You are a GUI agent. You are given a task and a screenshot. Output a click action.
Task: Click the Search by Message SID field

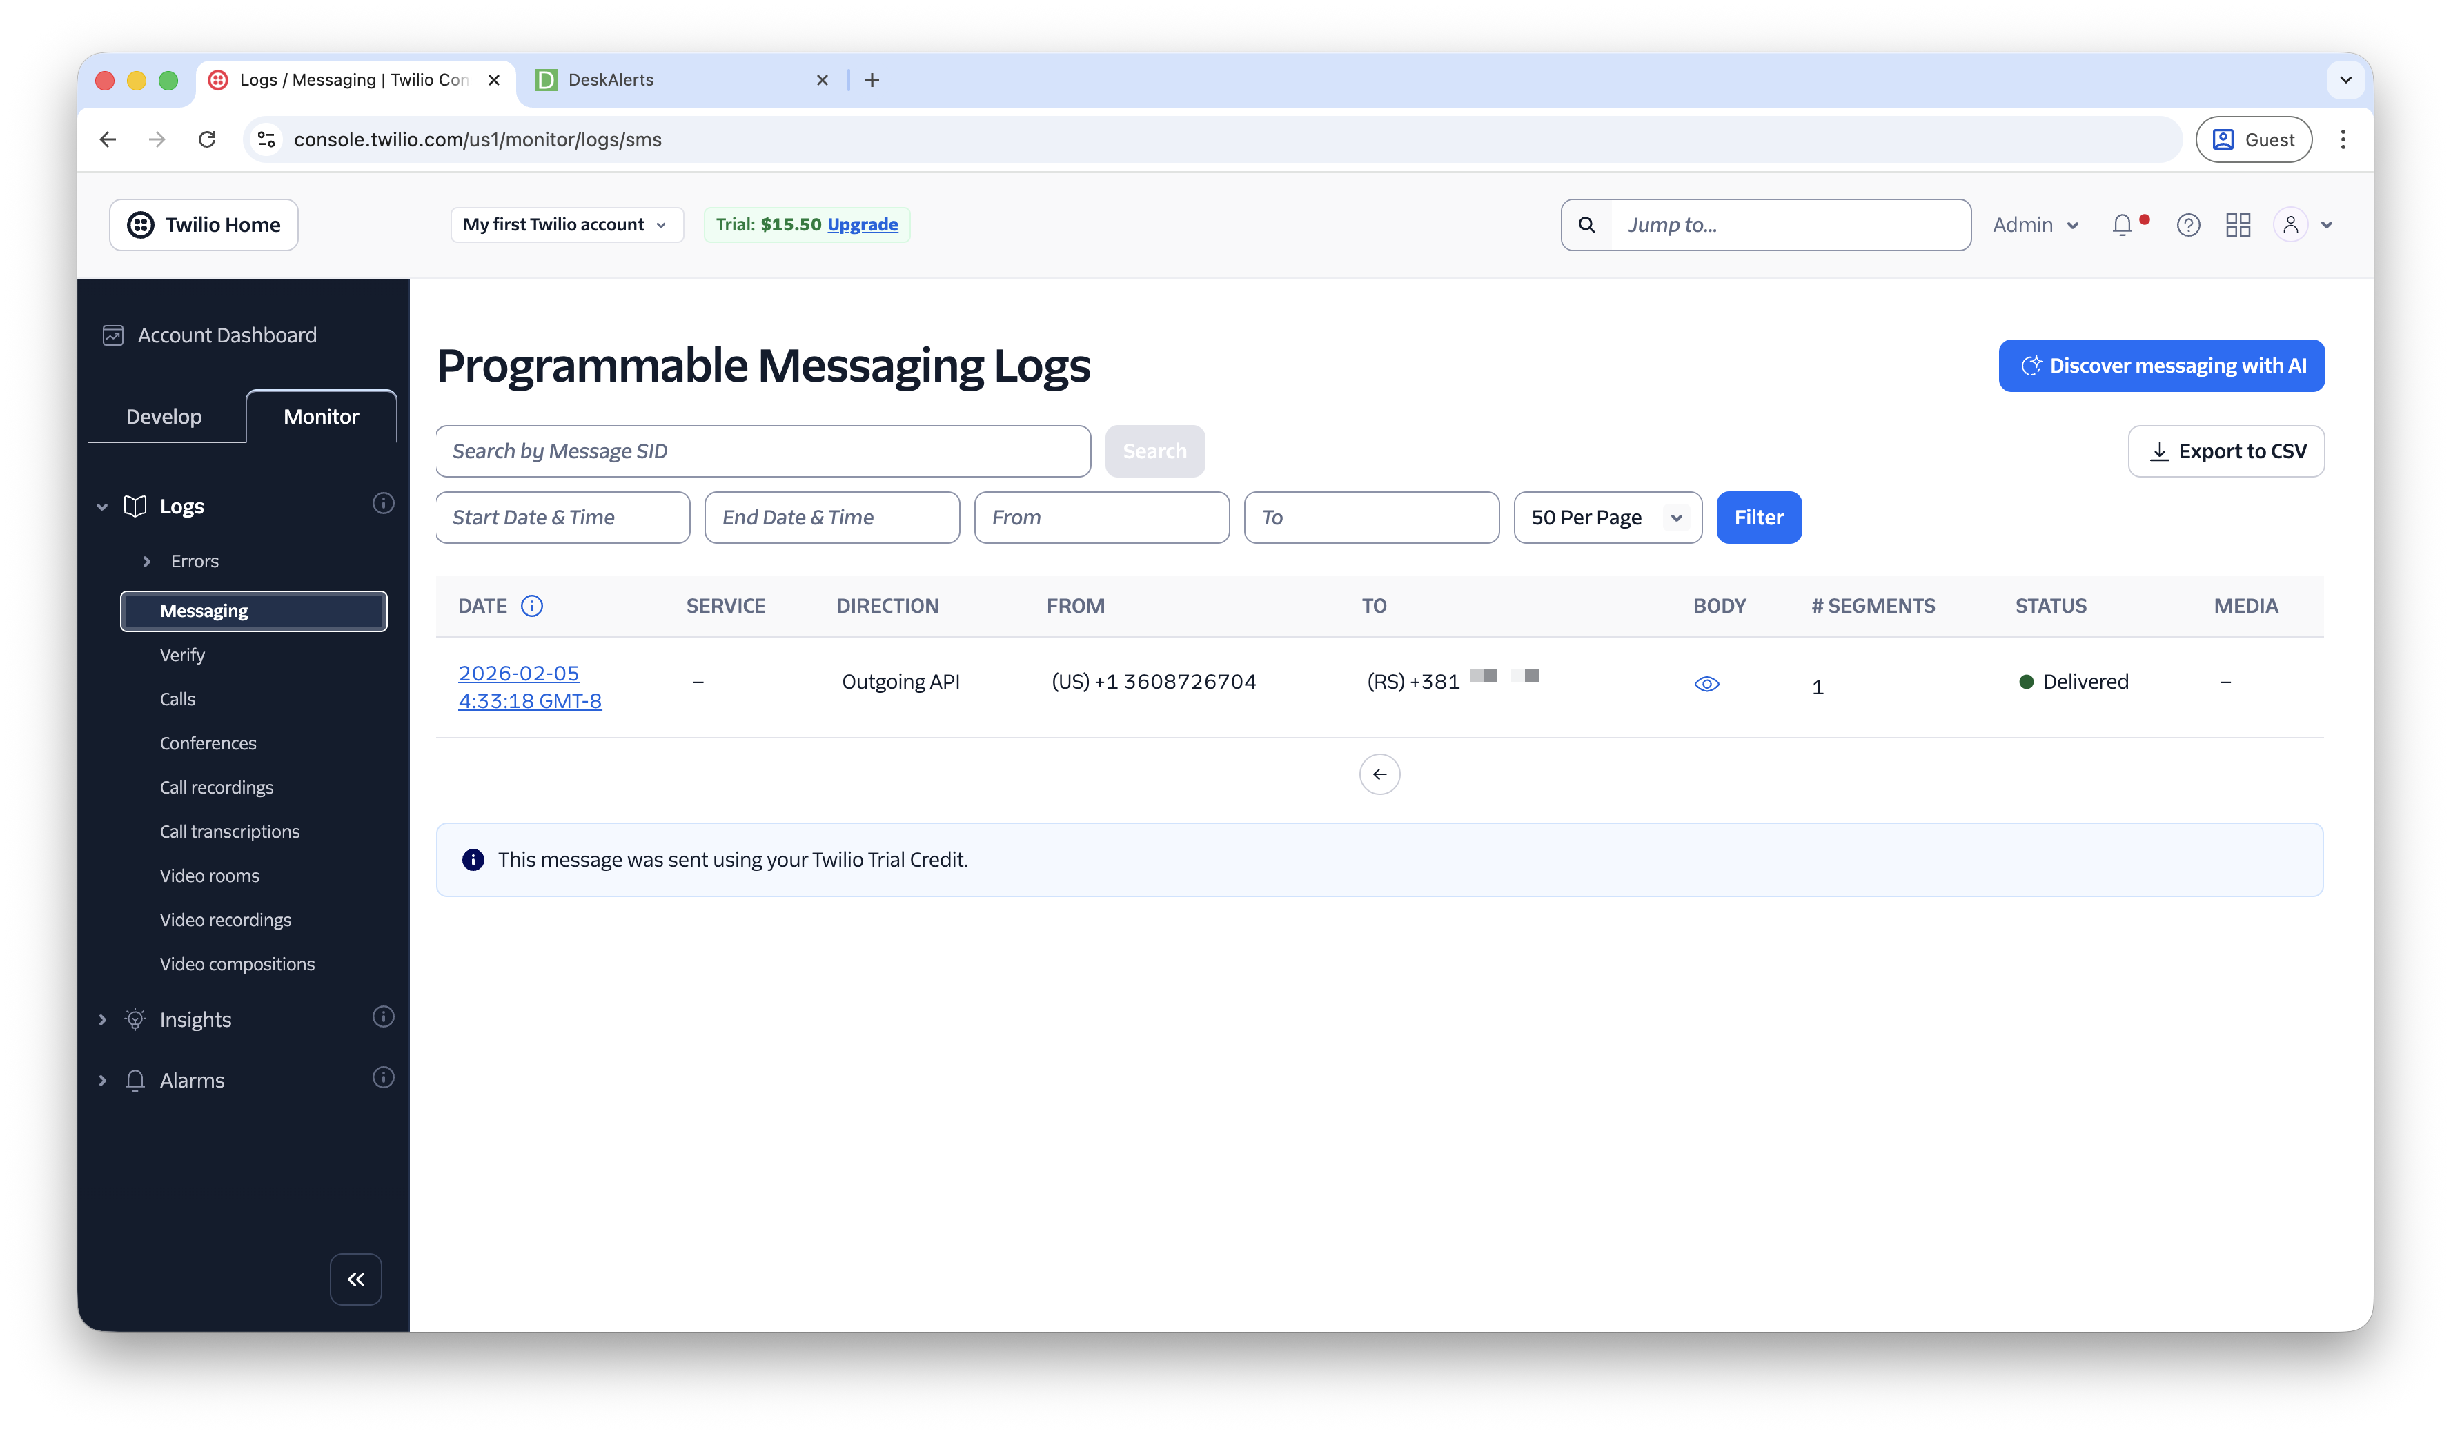pyautogui.click(x=763, y=451)
